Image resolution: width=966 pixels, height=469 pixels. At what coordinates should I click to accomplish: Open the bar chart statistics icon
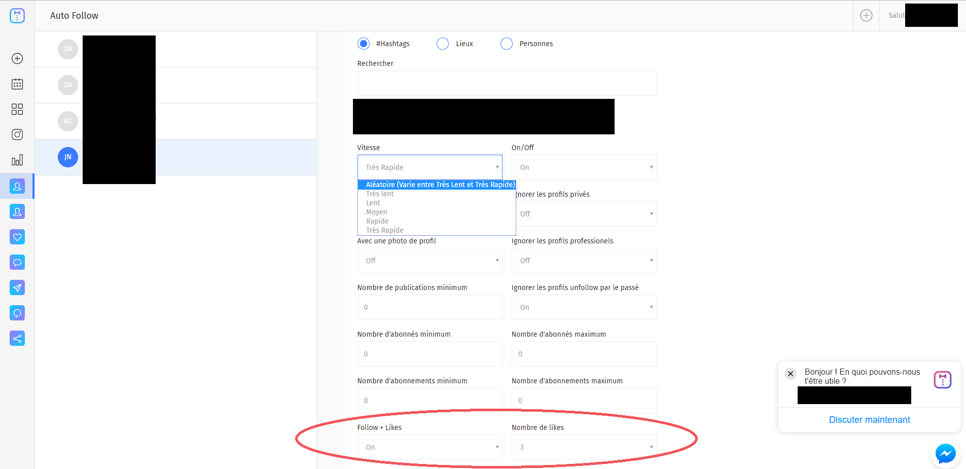17,160
